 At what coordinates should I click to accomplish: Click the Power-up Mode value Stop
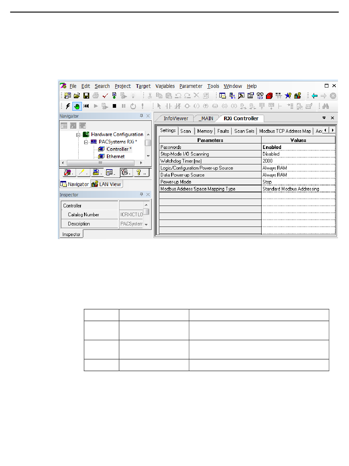(298, 182)
